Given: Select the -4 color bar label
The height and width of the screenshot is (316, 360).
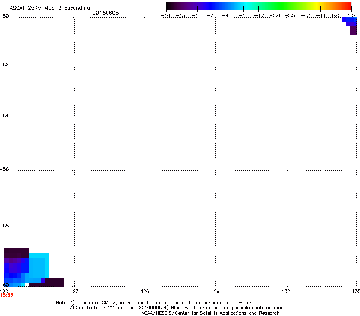Looking at the screenshot, I should tap(226, 16).
